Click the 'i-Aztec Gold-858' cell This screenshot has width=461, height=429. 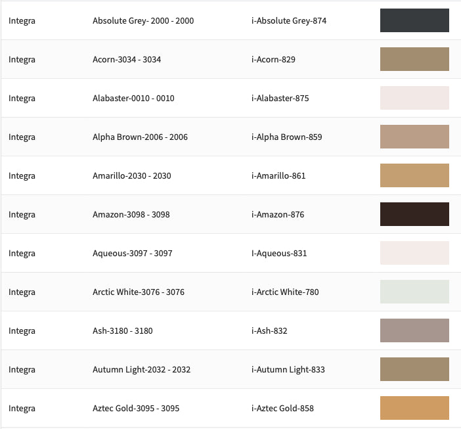(282, 409)
